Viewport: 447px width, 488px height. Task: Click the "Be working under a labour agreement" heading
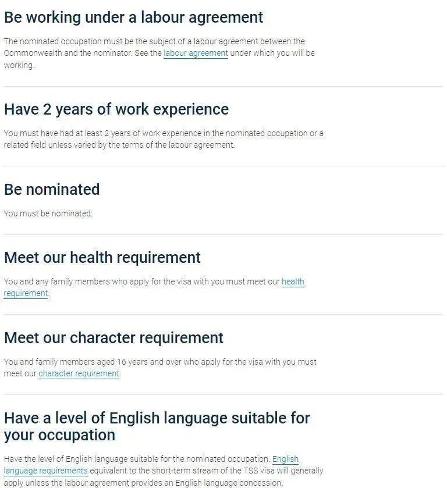click(x=133, y=17)
